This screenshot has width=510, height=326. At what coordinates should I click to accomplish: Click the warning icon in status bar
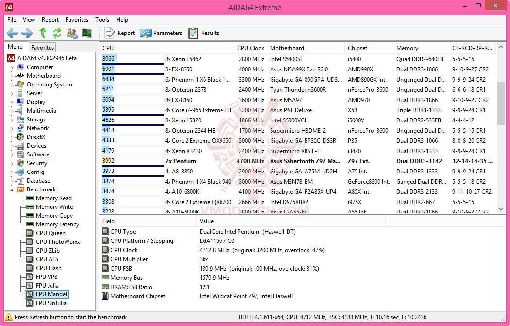[9, 317]
